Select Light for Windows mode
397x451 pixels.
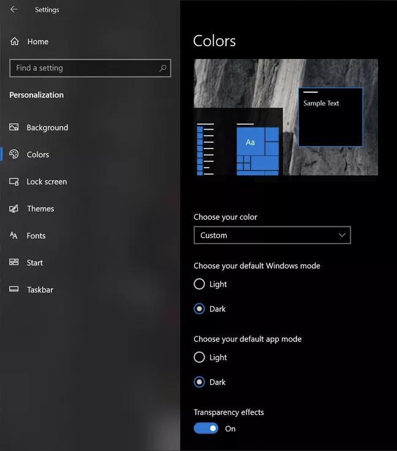pyautogui.click(x=199, y=284)
